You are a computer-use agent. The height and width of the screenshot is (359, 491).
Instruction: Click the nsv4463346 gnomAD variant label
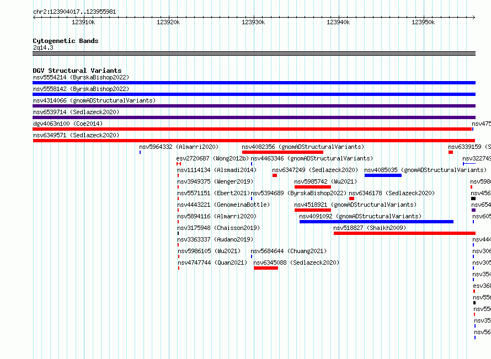pos(312,158)
